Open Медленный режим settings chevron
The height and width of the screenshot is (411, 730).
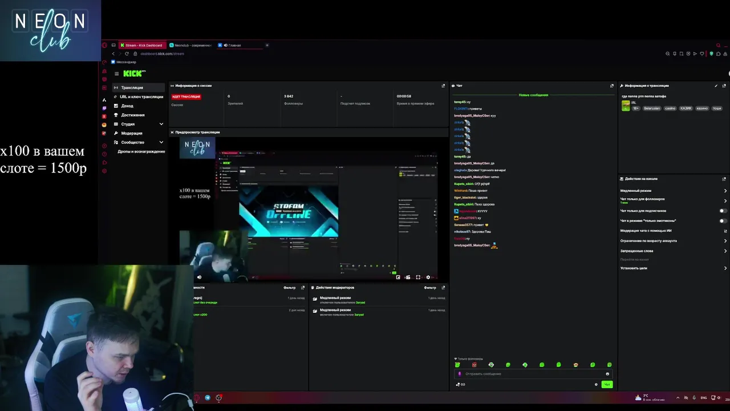point(725,191)
